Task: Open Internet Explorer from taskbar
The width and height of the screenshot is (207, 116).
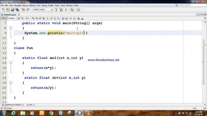Action: tap(14, 113)
